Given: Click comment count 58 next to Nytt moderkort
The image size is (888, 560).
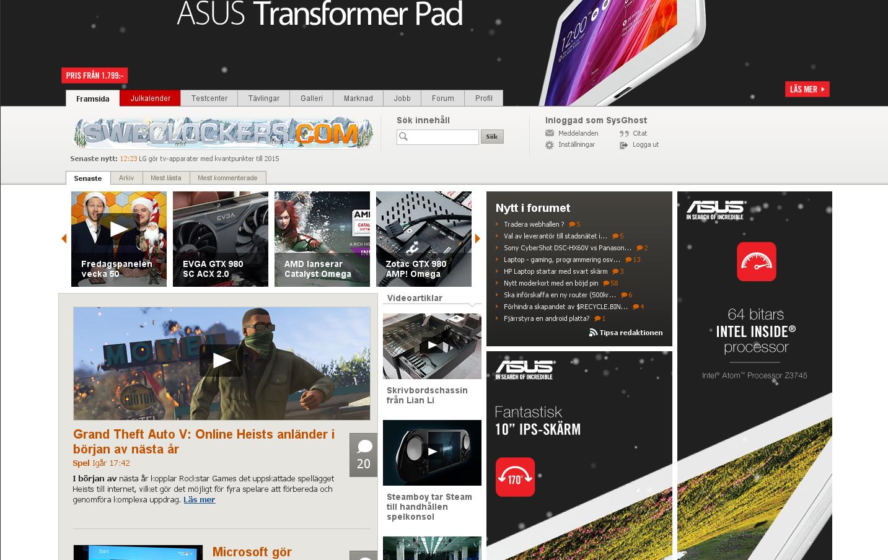Looking at the screenshot, I should [610, 283].
